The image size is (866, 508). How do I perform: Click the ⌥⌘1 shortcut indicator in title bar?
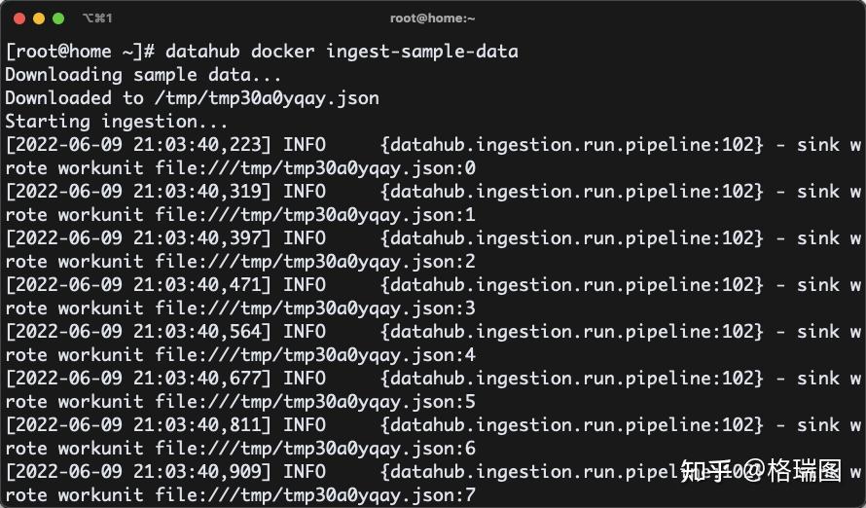(x=97, y=18)
